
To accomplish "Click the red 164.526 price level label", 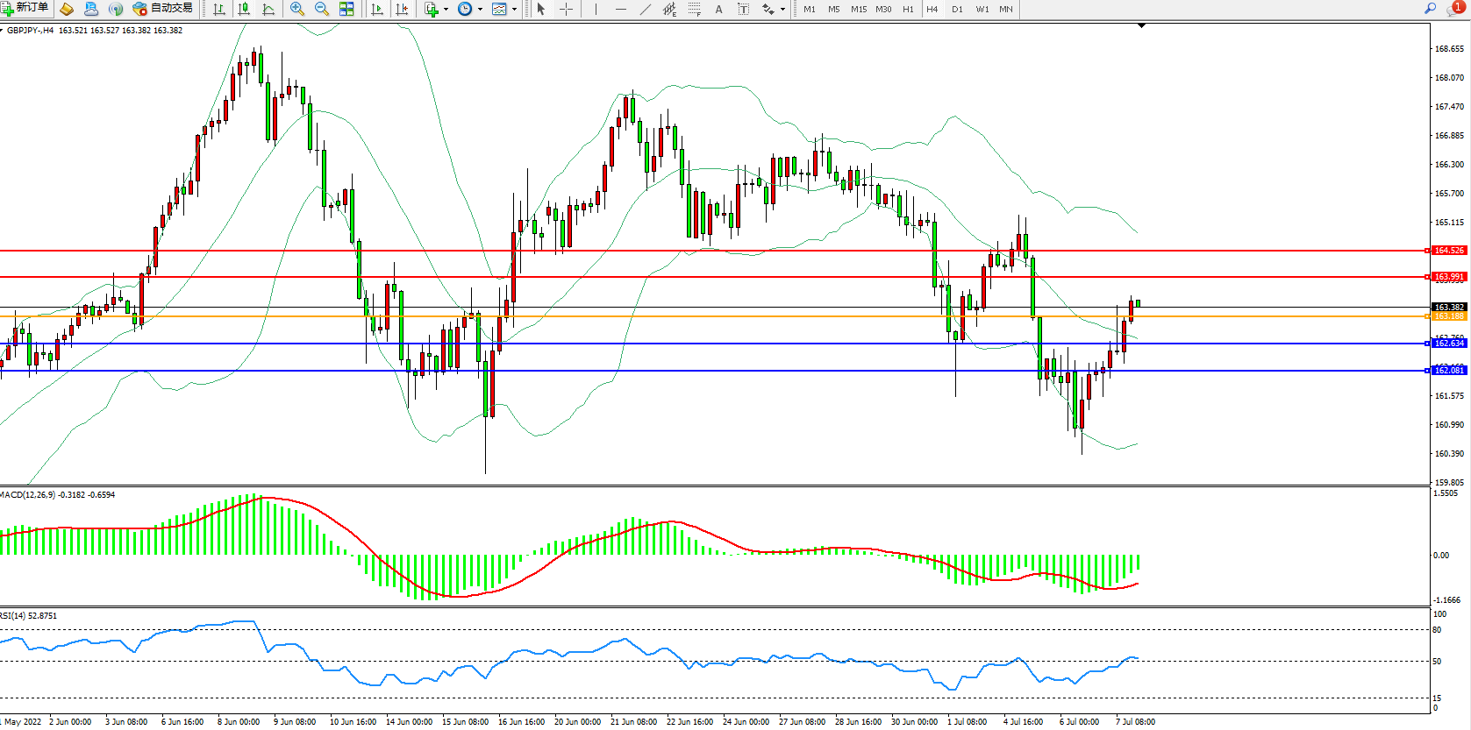I will [x=1448, y=251].
